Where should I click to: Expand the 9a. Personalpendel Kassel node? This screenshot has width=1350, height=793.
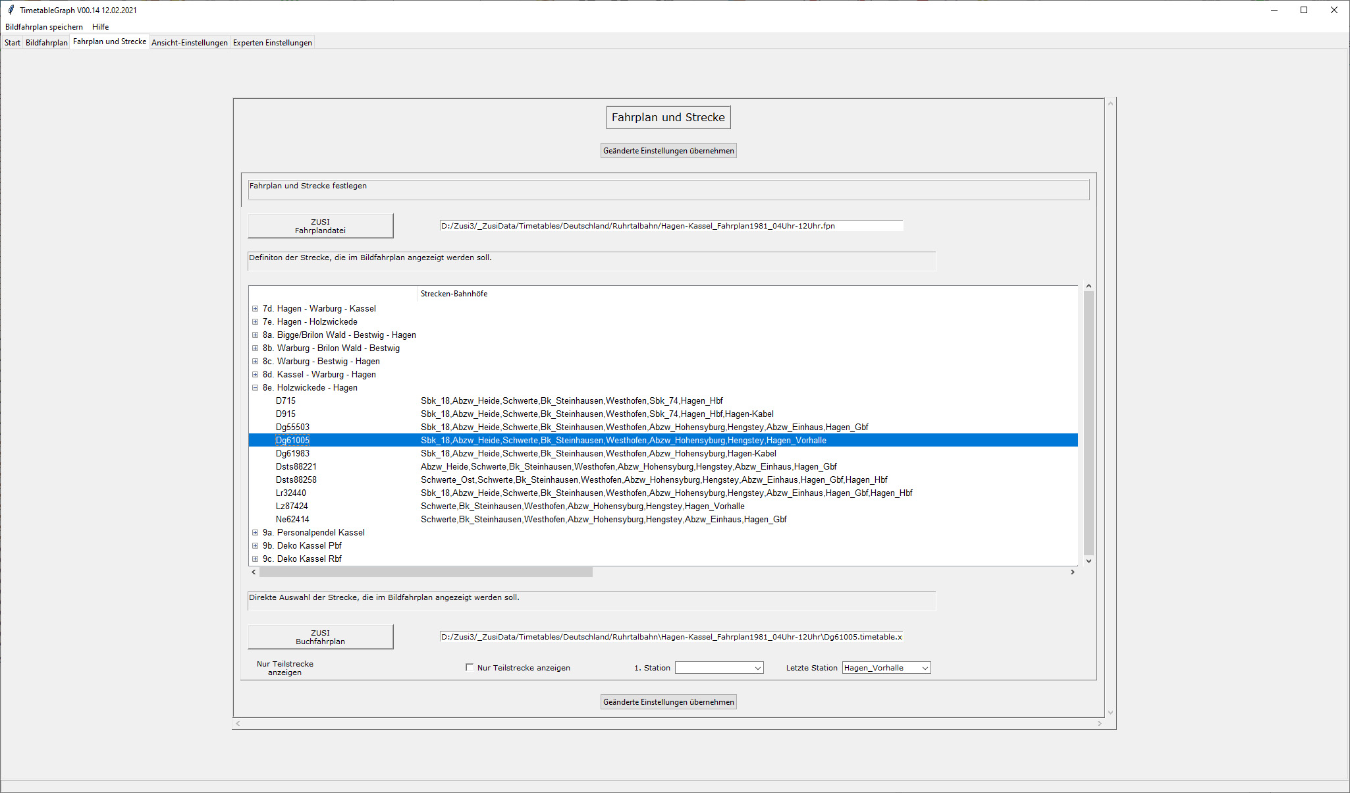255,532
